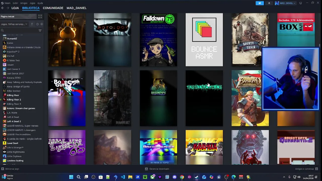Screen dimensions: 322x181
Task: Click the blue announcements megaphone button
Action: (260, 3)
